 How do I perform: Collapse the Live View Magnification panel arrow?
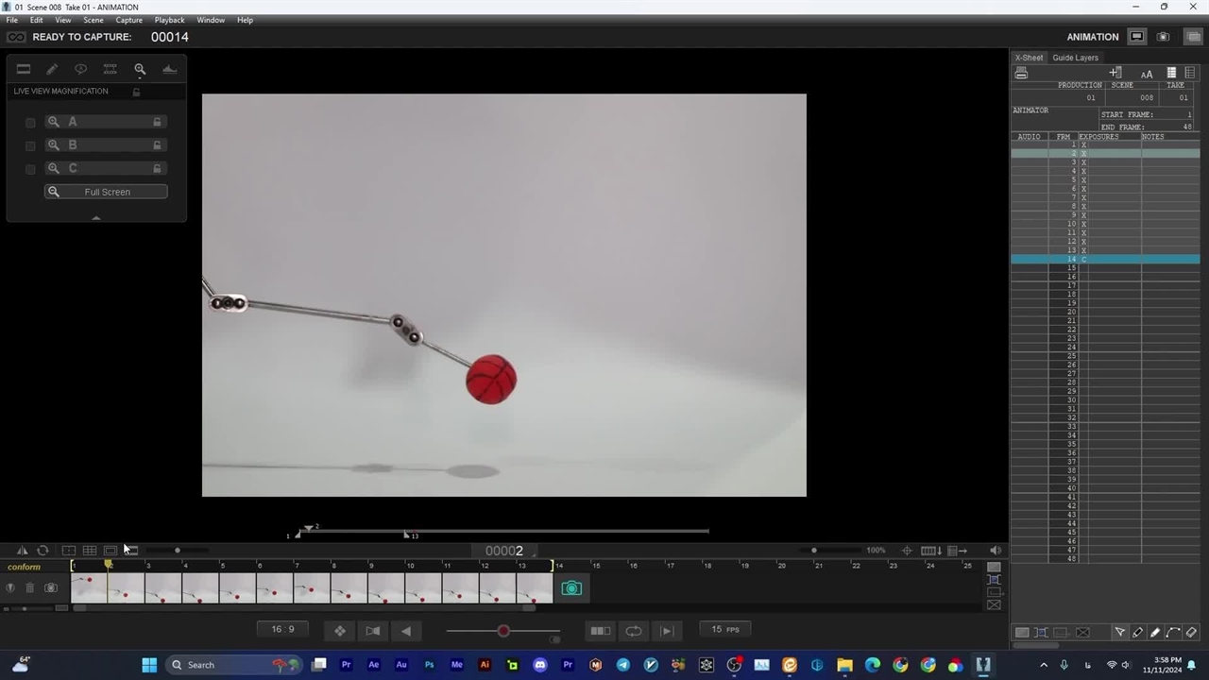[95, 217]
